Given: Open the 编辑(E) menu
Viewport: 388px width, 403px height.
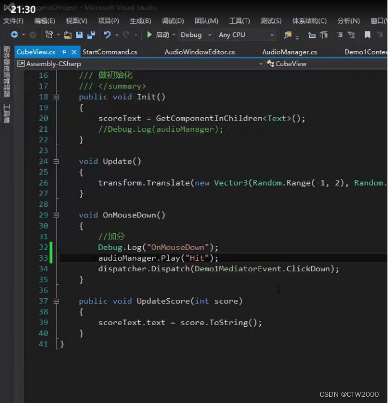Looking at the screenshot, I should tap(45, 21).
